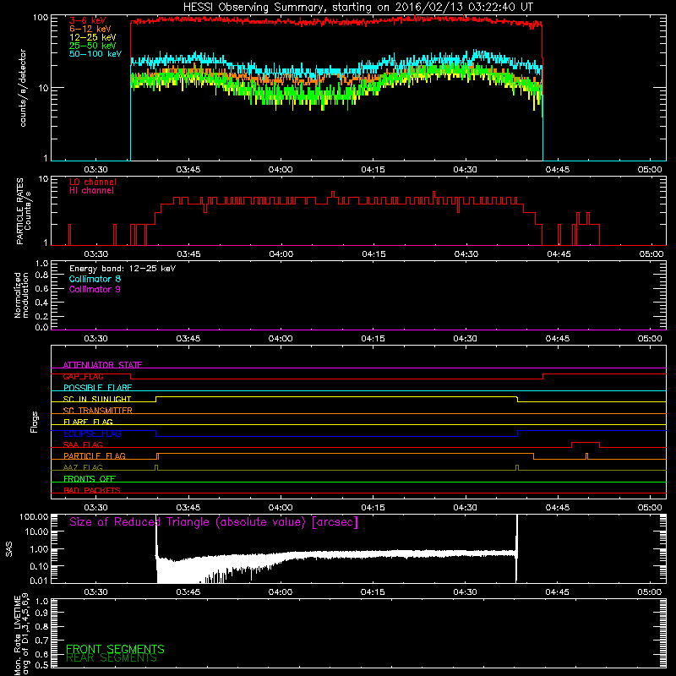Click the counts/s/detector axis label
This screenshot has height=676, width=676.
pos(23,88)
